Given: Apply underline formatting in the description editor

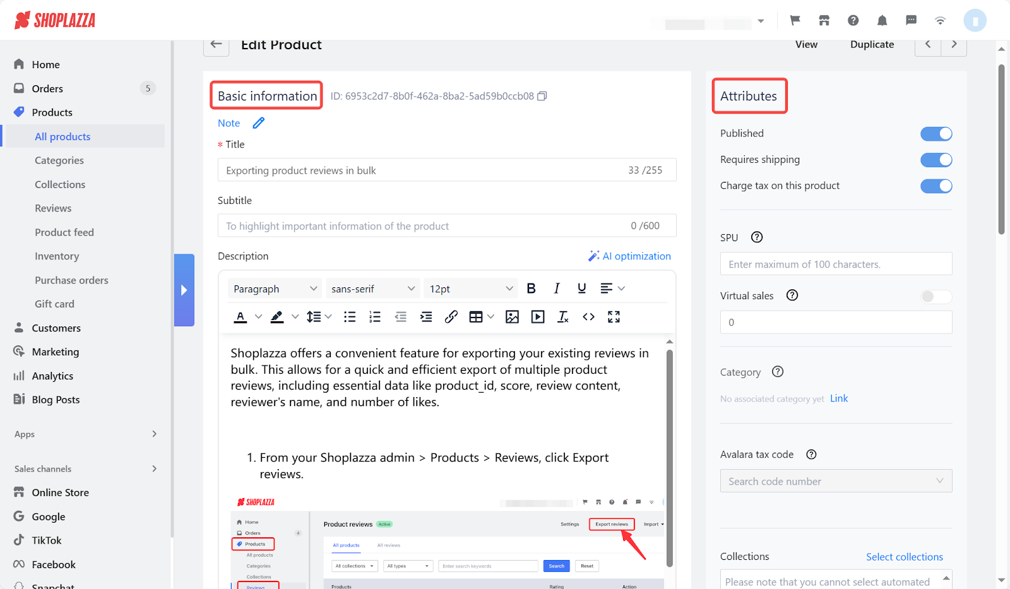Looking at the screenshot, I should [x=582, y=289].
